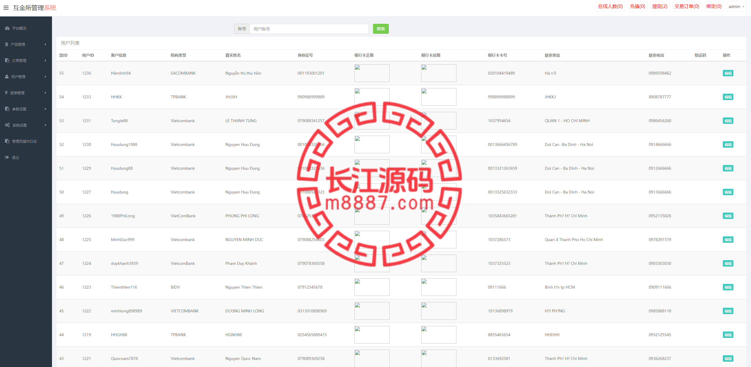
Task: Click SACOMBANK institution cell
Action: point(183,73)
